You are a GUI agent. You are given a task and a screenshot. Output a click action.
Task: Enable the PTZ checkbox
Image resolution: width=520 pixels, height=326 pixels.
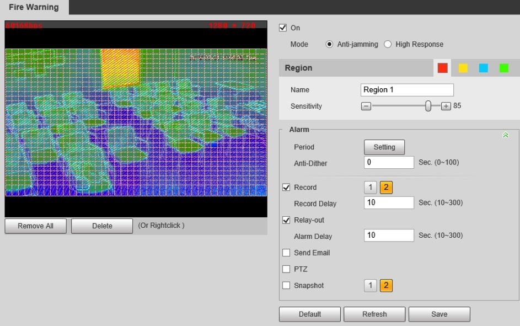286,269
